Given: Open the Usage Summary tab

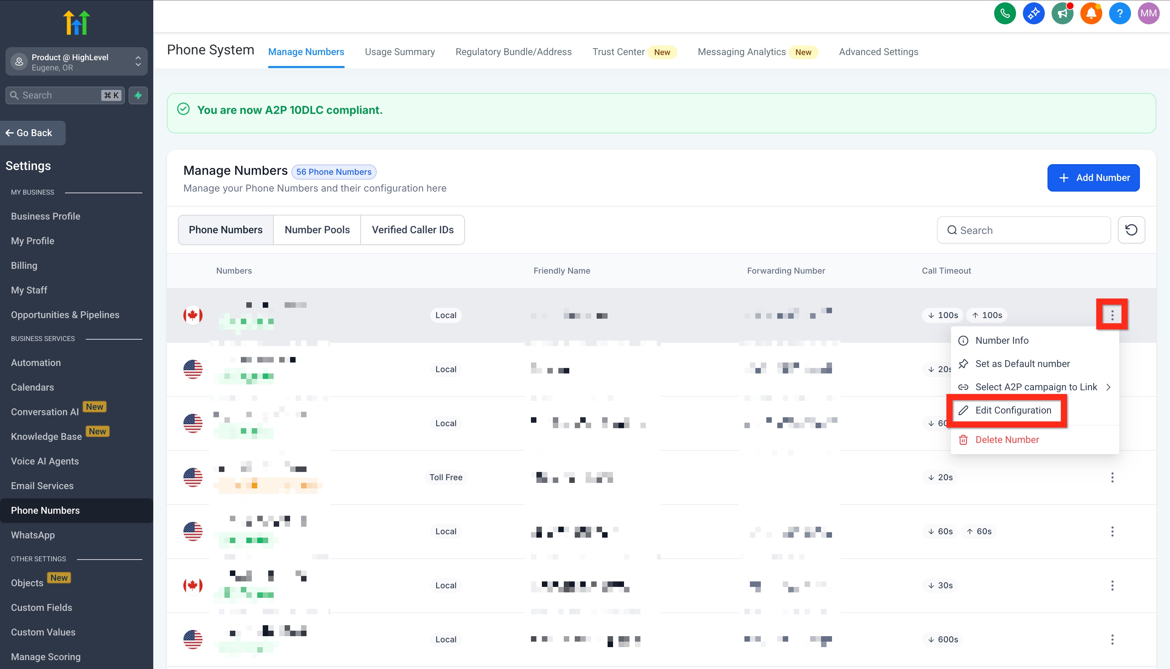Looking at the screenshot, I should coord(399,52).
